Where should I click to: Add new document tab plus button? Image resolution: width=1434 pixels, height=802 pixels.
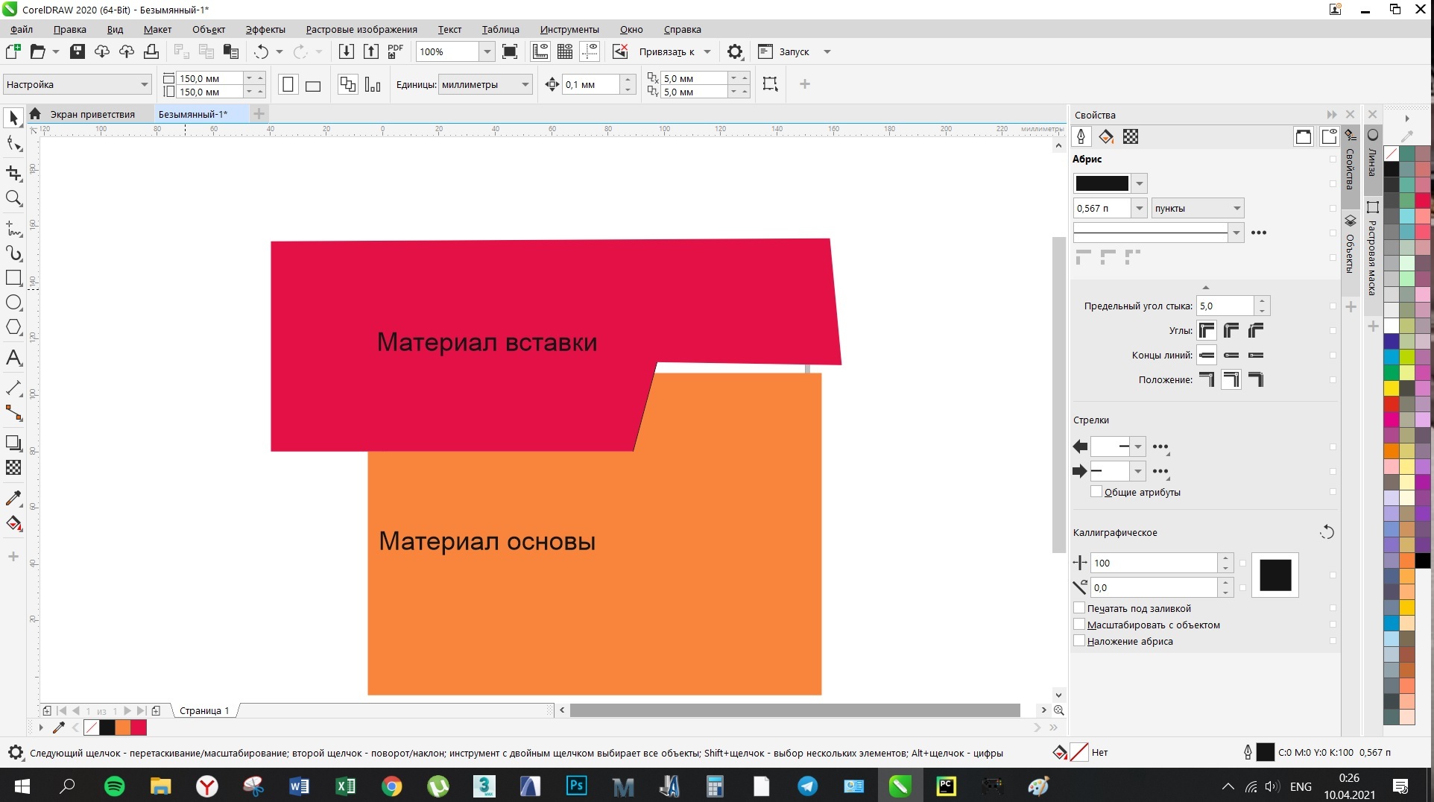(259, 113)
